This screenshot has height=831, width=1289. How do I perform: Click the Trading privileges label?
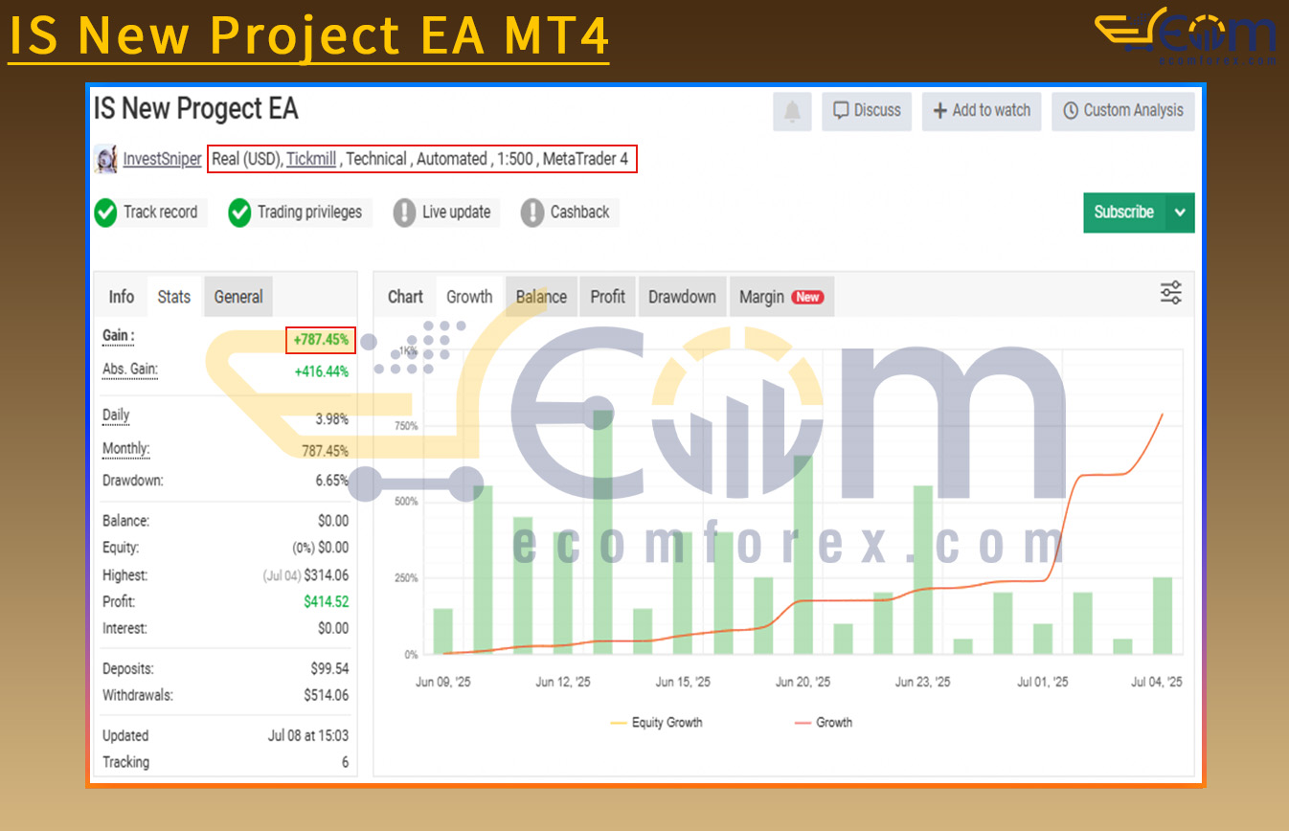coord(309,213)
